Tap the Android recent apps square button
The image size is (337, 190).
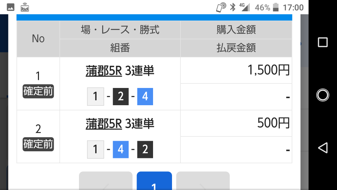(x=323, y=42)
